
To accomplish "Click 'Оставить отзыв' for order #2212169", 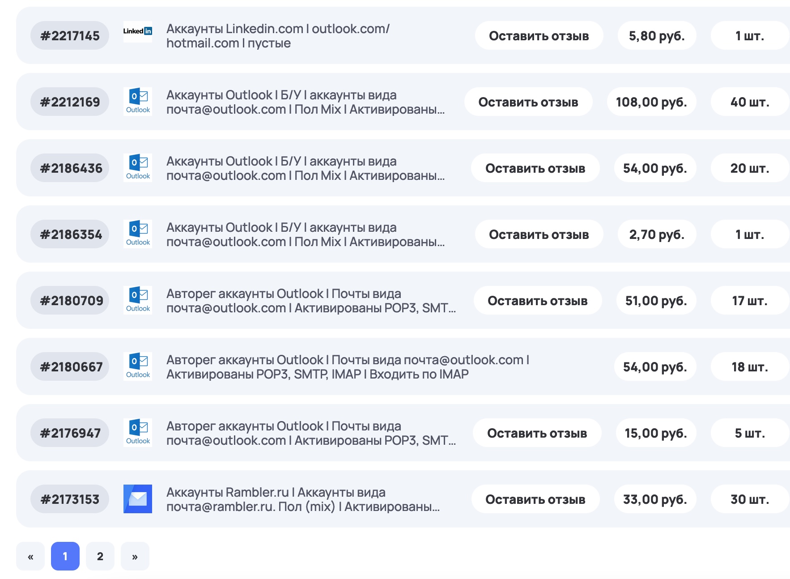I will pyautogui.click(x=528, y=102).
